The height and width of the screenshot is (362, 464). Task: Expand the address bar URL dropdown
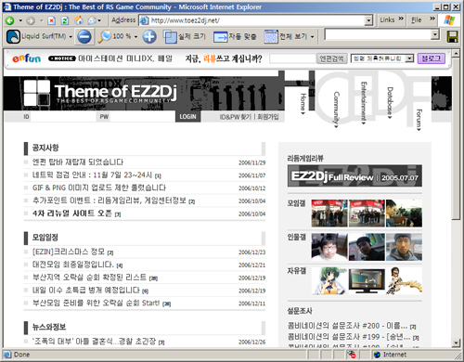(368, 20)
